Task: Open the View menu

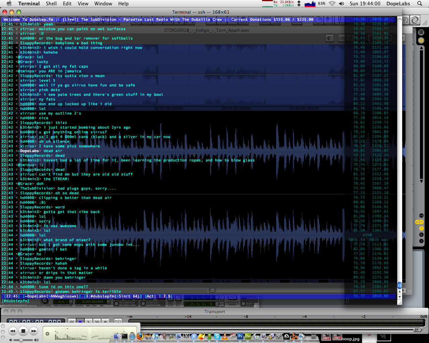Action: point(83,4)
